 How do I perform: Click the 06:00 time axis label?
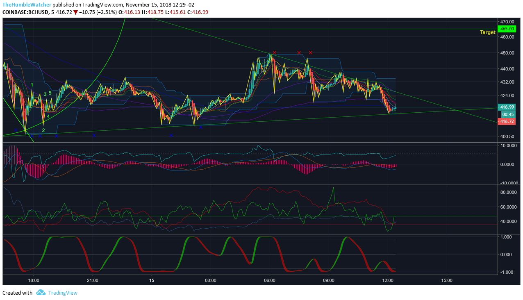pyautogui.click(x=270, y=280)
